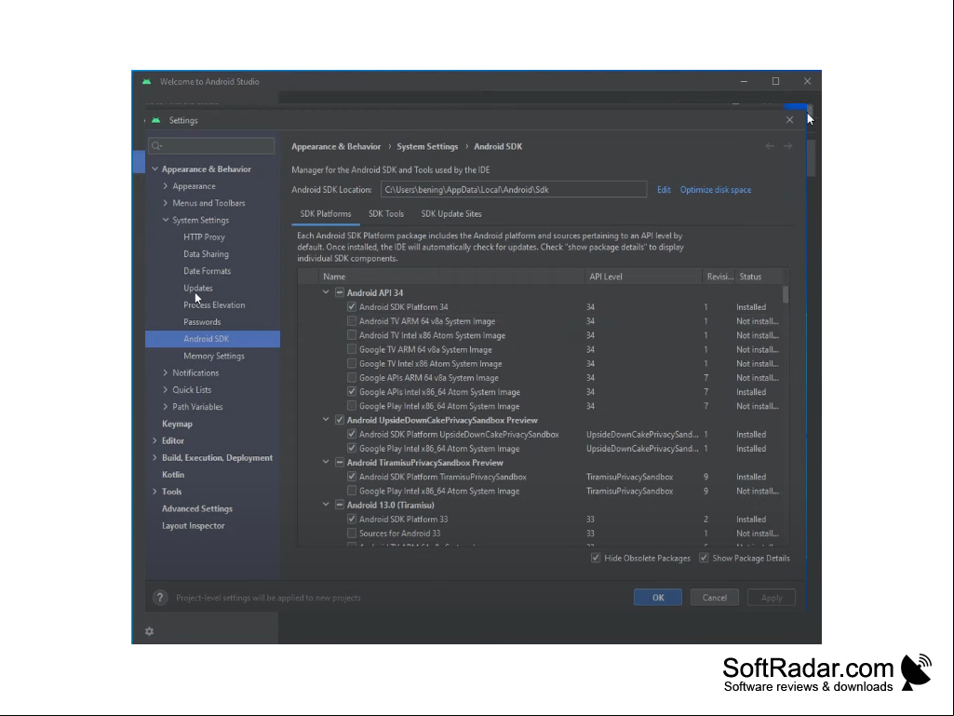Collapse Appearance & Behavior tree node

155,169
